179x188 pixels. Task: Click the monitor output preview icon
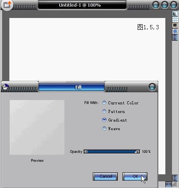point(175,25)
